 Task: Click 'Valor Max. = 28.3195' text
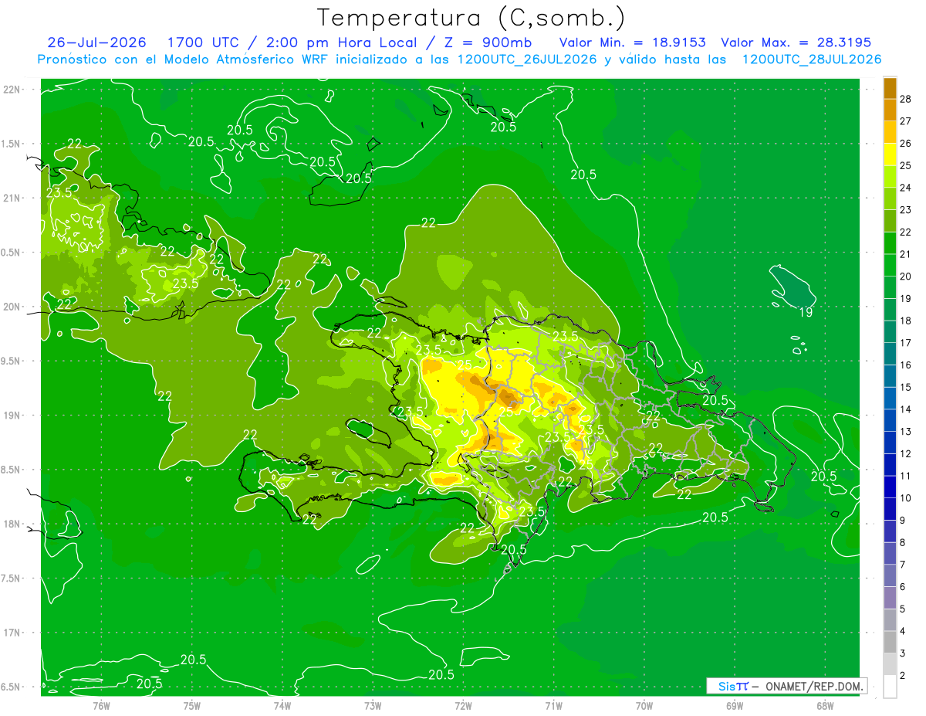point(796,42)
